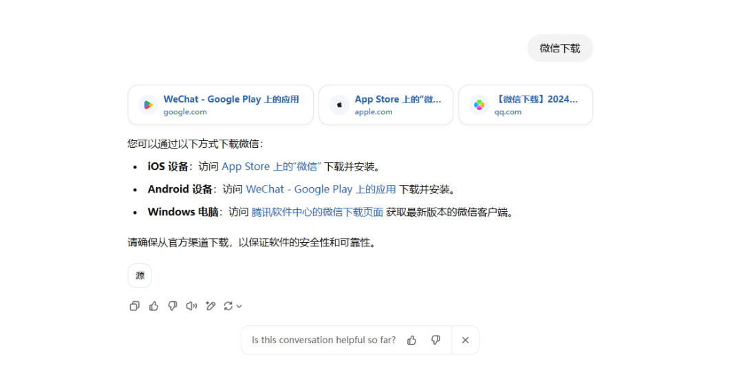This screenshot has height=390, width=743.
Task: Click the regenerate response arrows icon
Action: 228,306
